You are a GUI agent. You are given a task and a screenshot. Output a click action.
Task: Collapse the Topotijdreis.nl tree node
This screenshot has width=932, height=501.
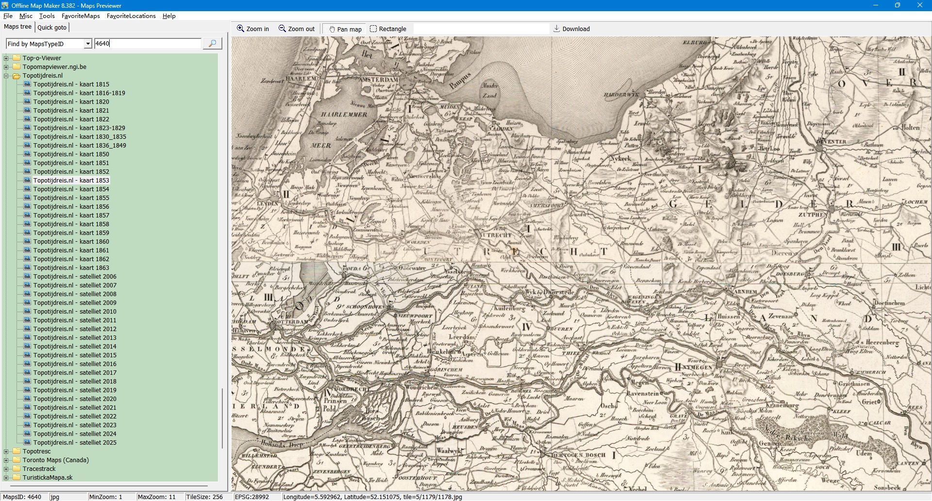point(6,76)
